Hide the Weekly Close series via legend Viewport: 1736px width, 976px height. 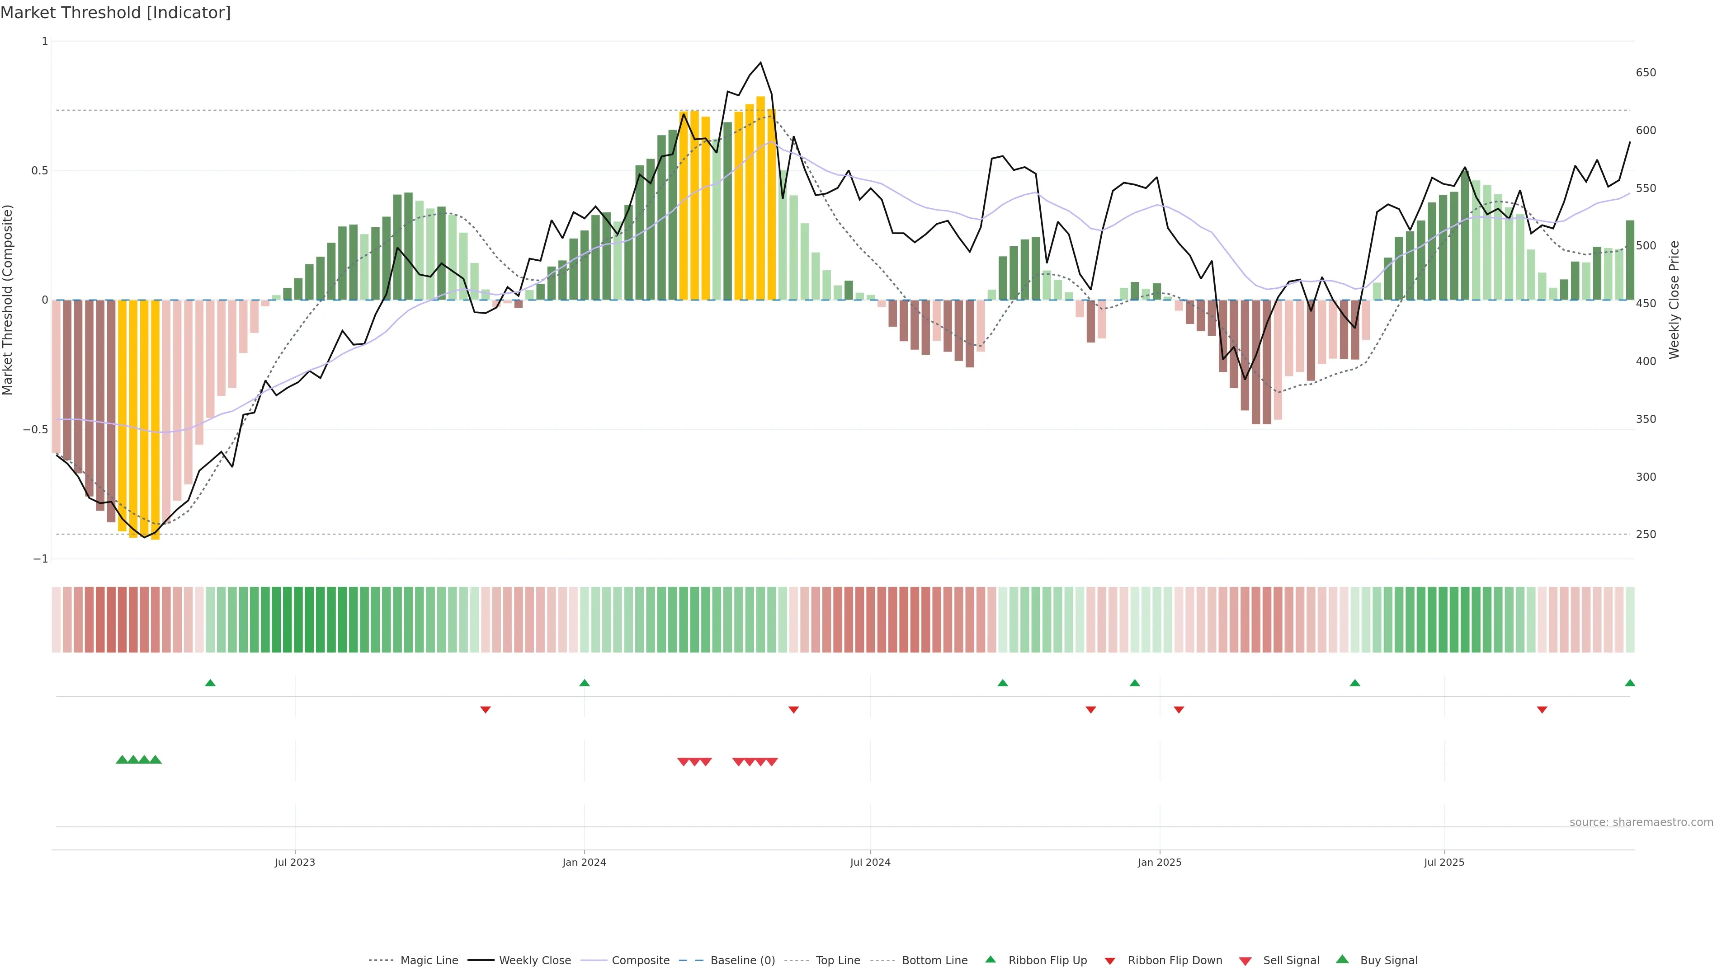[x=534, y=961]
